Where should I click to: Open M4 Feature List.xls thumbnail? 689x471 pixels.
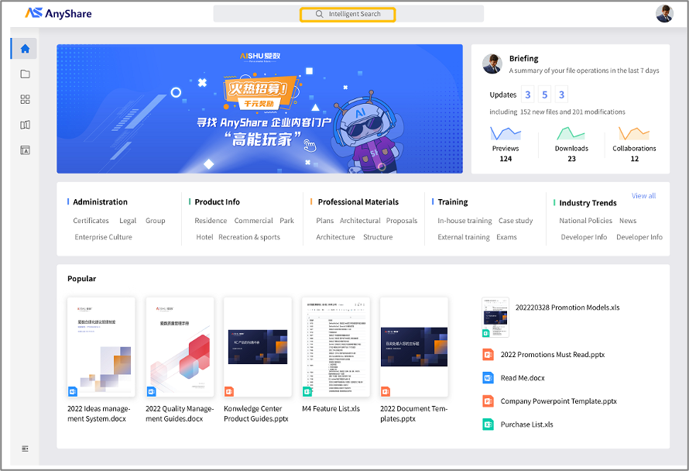click(x=335, y=347)
